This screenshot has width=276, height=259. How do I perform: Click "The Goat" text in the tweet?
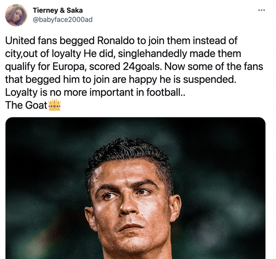point(26,106)
